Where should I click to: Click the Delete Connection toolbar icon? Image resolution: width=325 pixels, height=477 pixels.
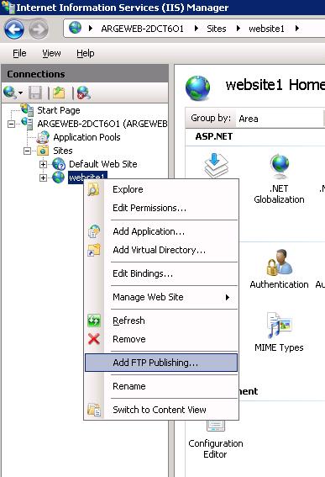(x=83, y=93)
